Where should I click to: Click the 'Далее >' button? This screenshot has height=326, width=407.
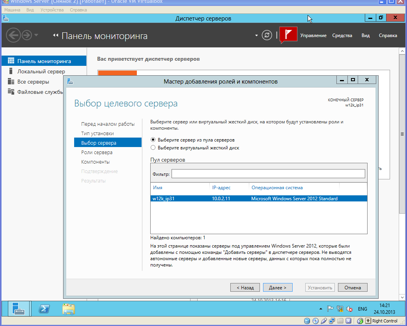pos(278,287)
